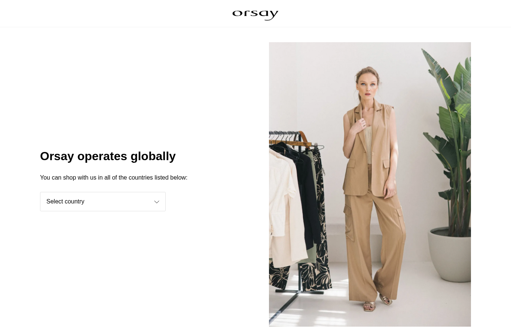The height and width of the screenshot is (336, 511).
Task: Open the Select country dropdown
Action: click(x=103, y=202)
